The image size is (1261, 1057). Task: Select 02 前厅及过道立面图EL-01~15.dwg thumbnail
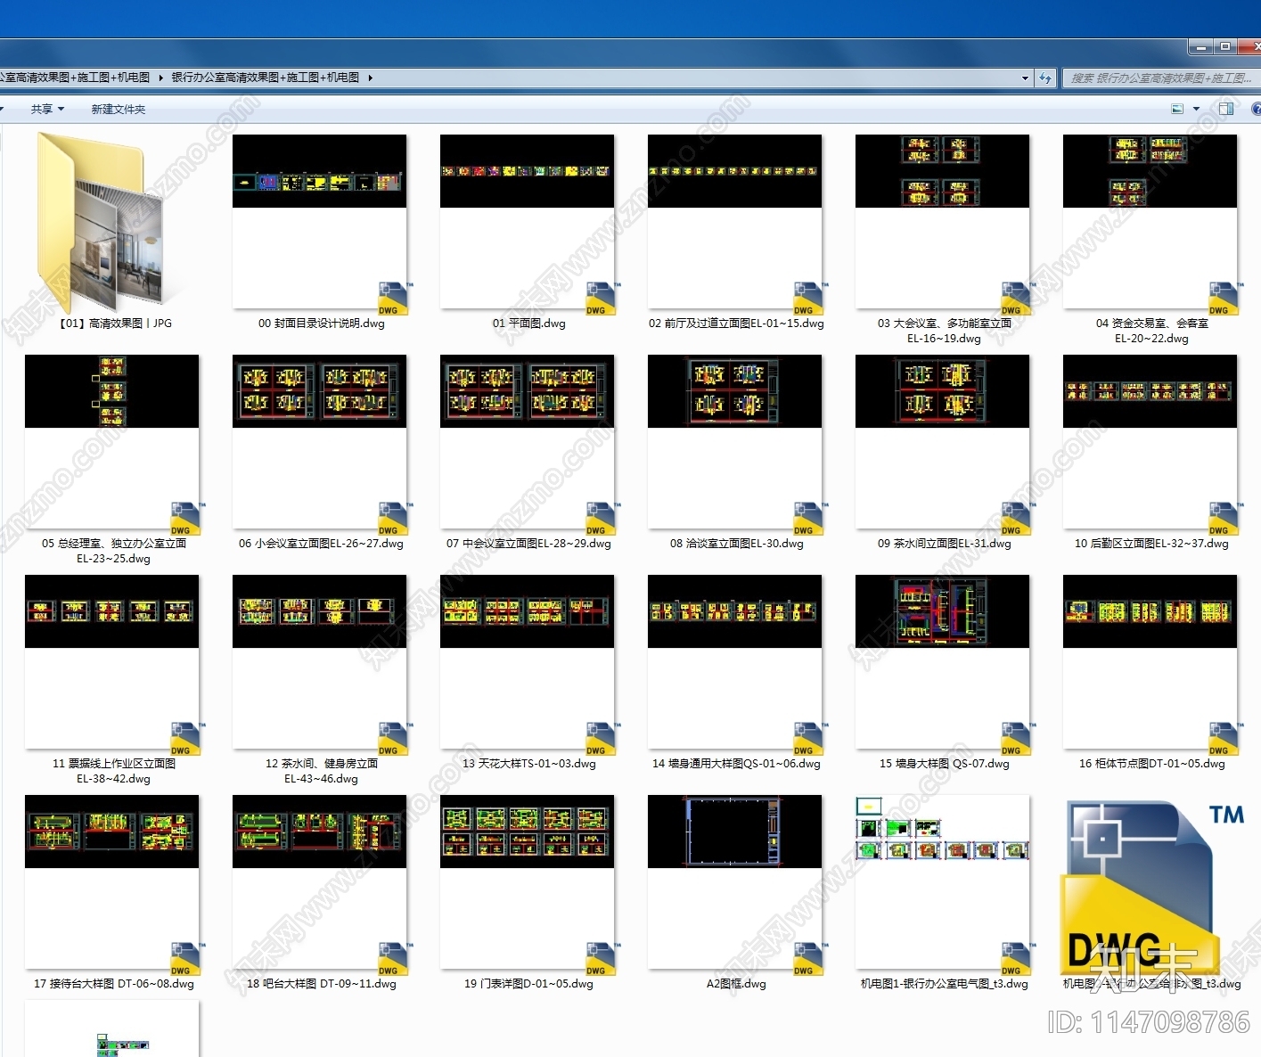click(734, 222)
